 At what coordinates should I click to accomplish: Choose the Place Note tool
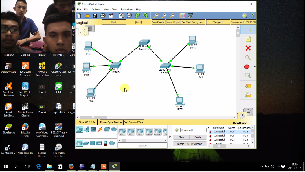[x=248, y=39]
